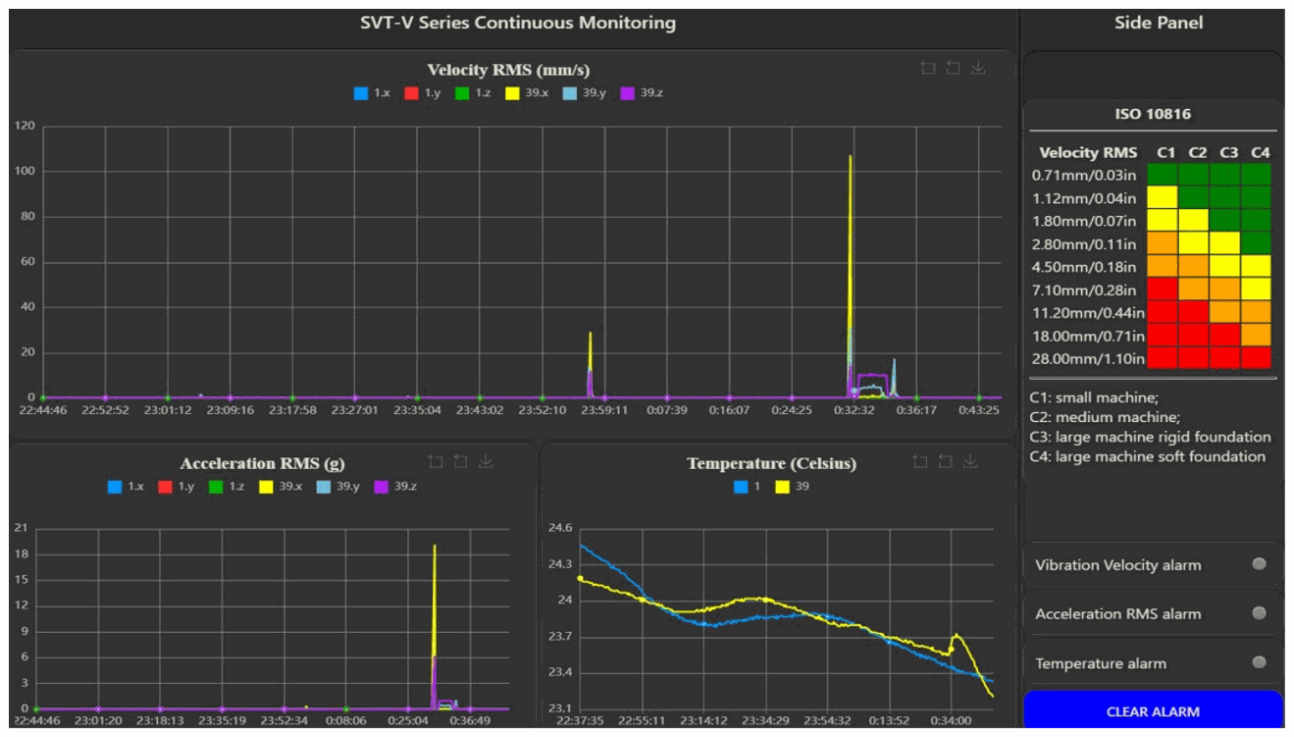Click the Side Panel header
This screenshot has height=737, width=1294.
[x=1159, y=23]
